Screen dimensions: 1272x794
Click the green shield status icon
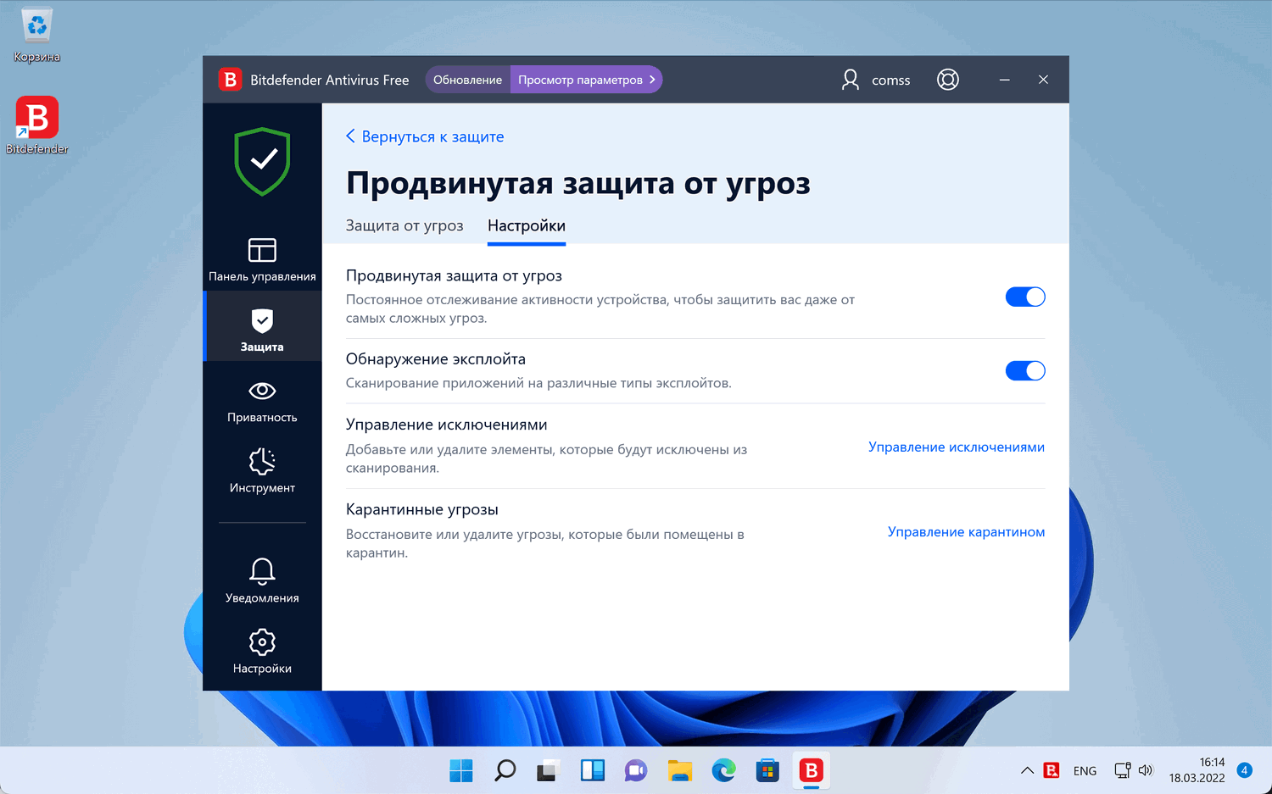pos(263,161)
